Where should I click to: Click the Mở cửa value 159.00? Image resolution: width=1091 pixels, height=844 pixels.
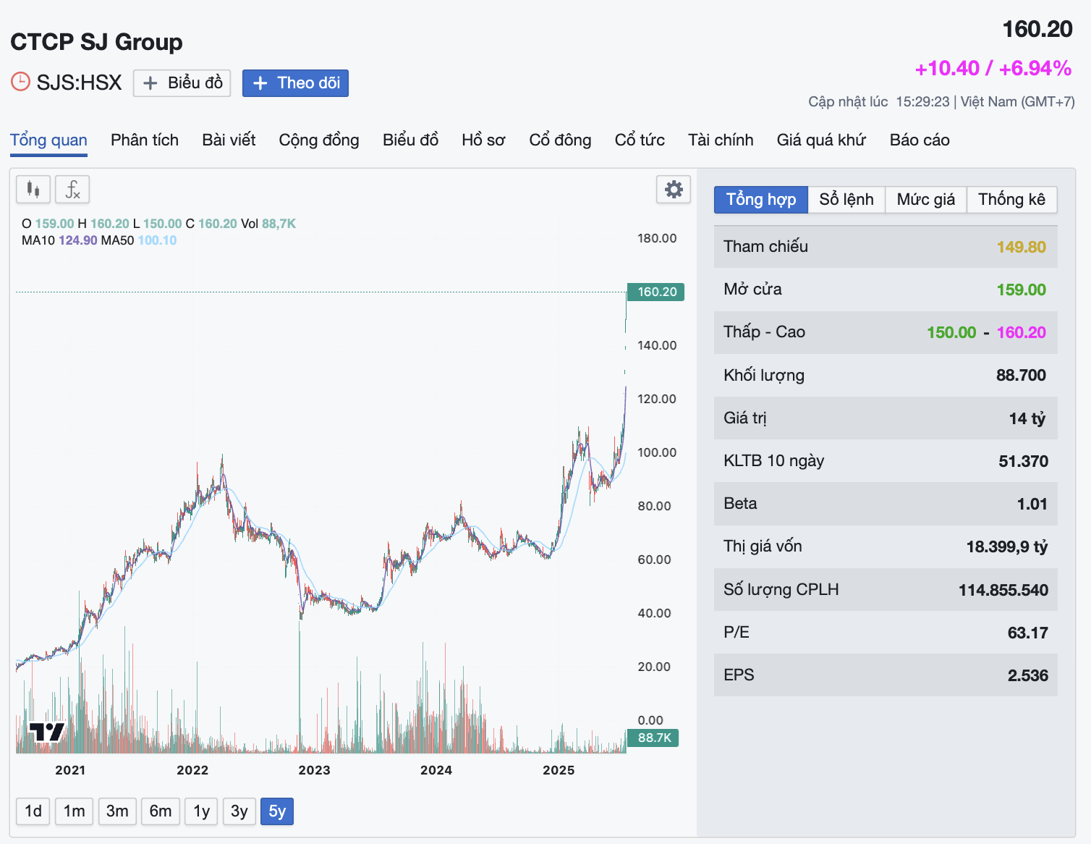(1021, 290)
